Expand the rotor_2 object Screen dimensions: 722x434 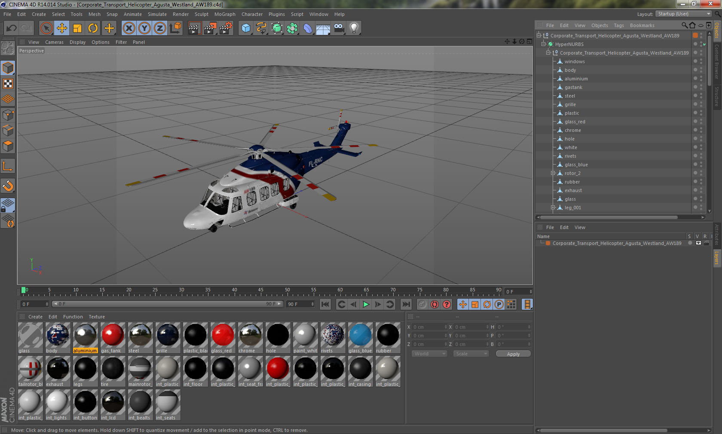click(553, 173)
